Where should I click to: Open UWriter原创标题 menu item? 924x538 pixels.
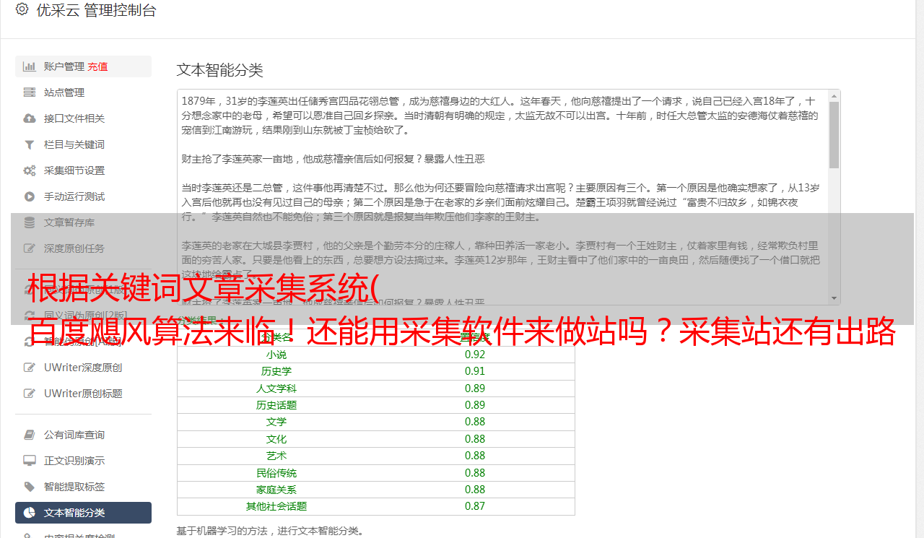(83, 394)
